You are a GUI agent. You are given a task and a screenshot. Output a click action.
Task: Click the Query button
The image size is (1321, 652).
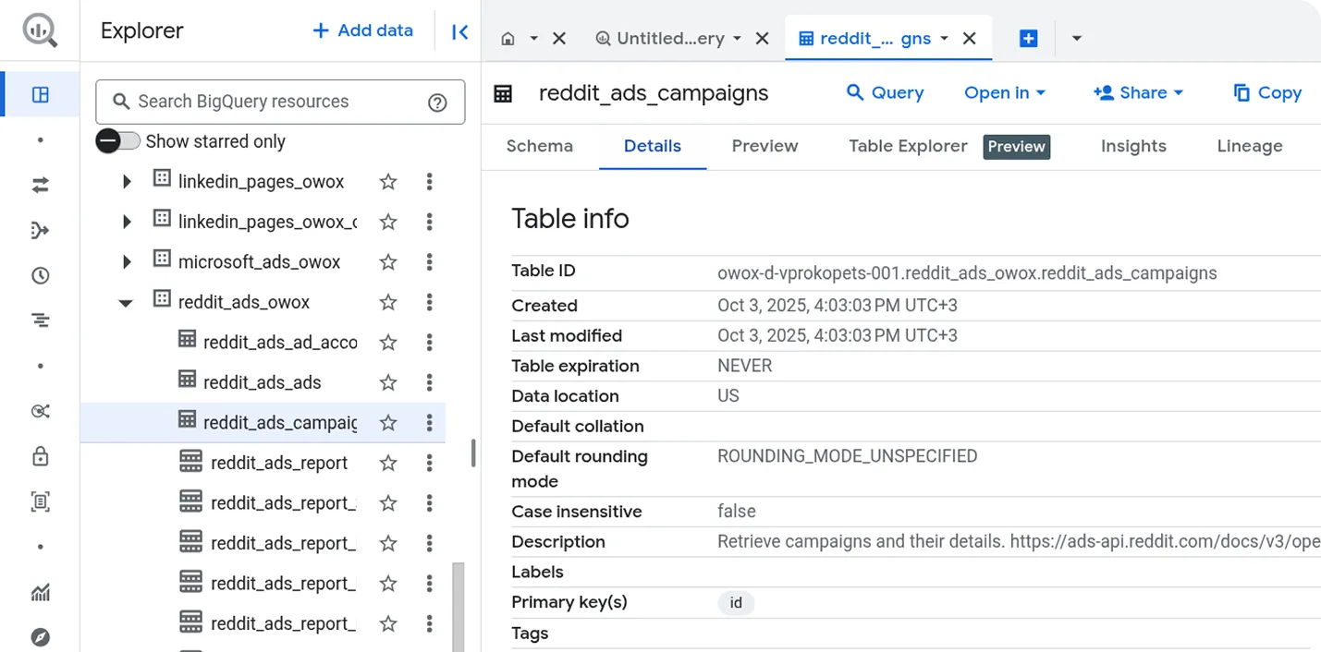tap(885, 92)
